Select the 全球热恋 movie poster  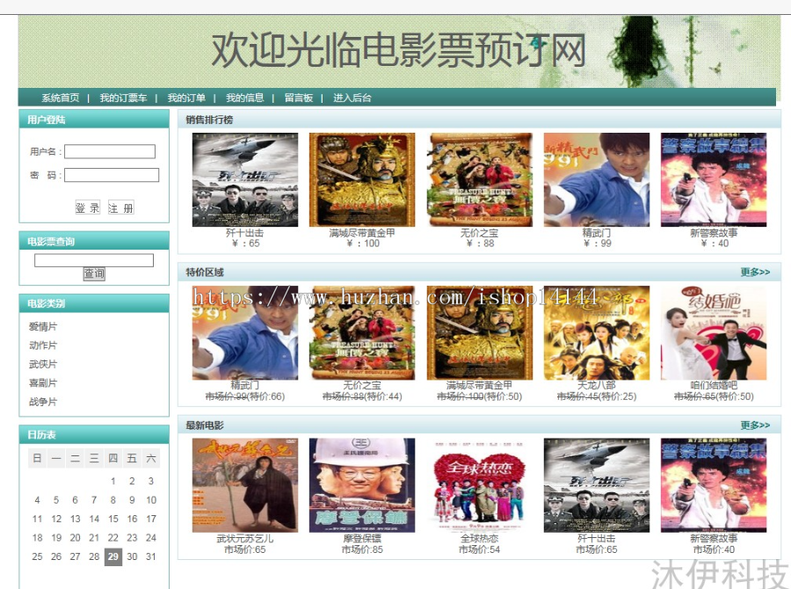[x=479, y=485]
